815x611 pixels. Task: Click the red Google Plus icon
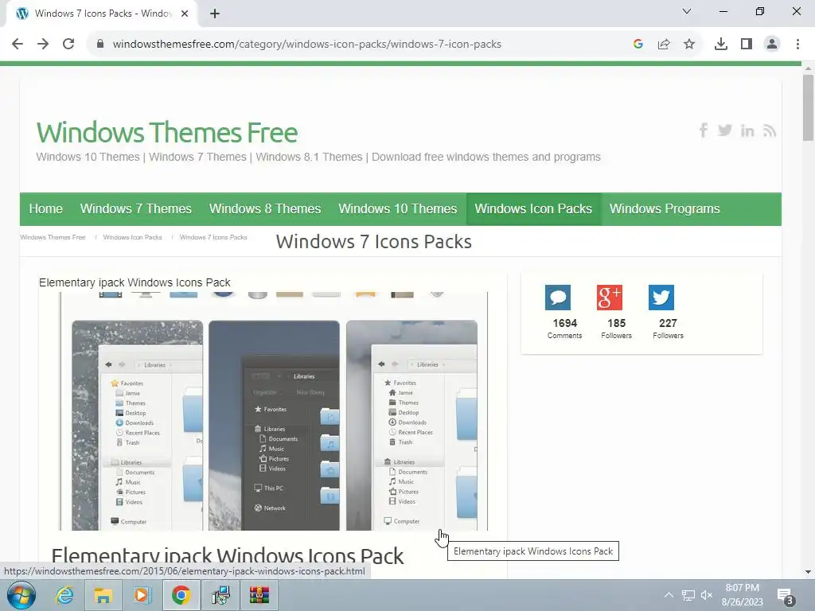click(609, 298)
